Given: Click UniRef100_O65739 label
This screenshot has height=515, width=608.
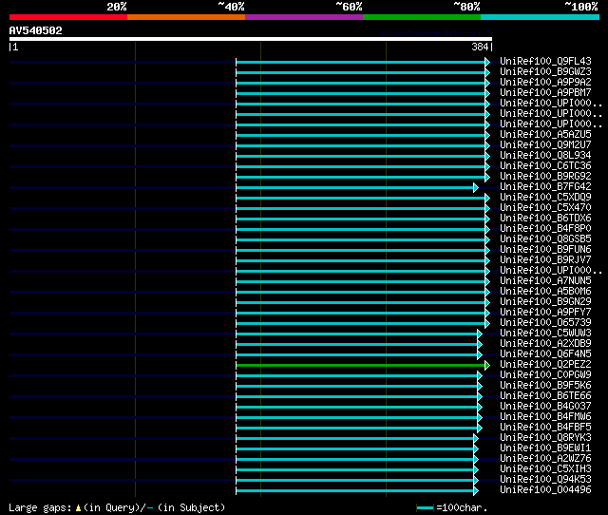Looking at the screenshot, I should [x=545, y=323].
